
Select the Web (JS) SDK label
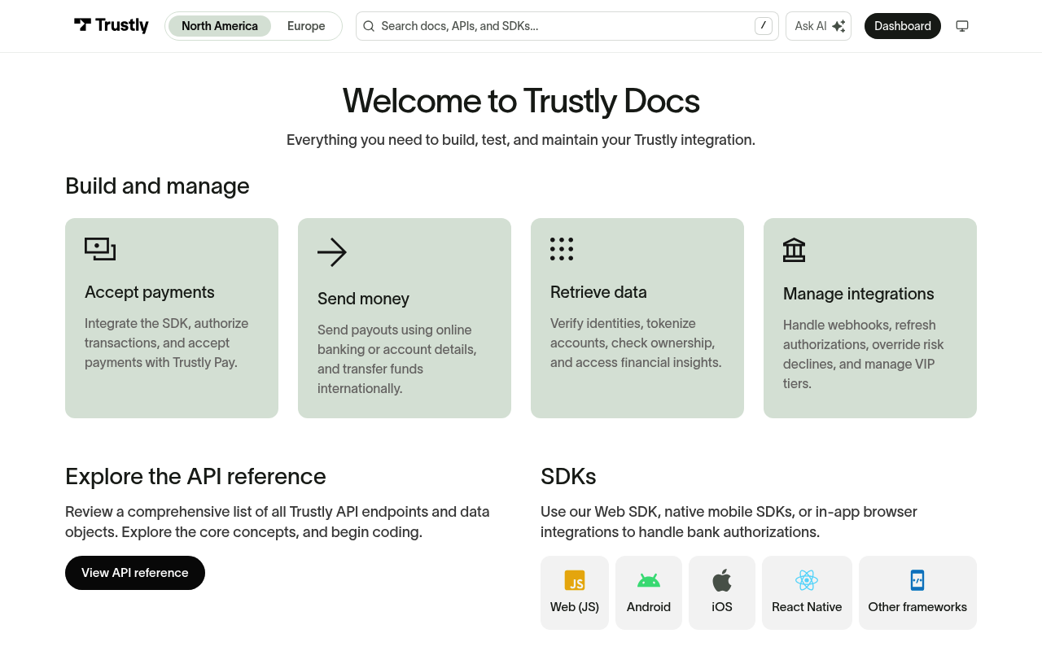click(x=575, y=607)
